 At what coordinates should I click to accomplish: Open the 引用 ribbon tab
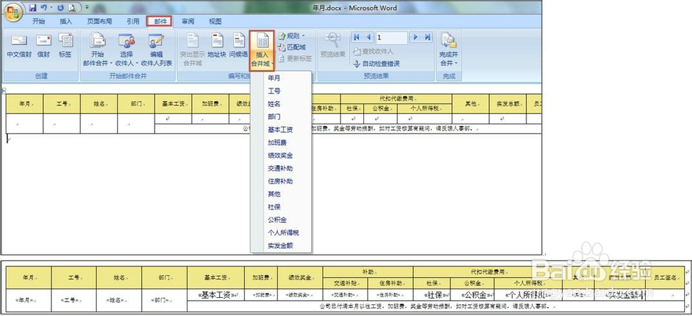tap(133, 21)
